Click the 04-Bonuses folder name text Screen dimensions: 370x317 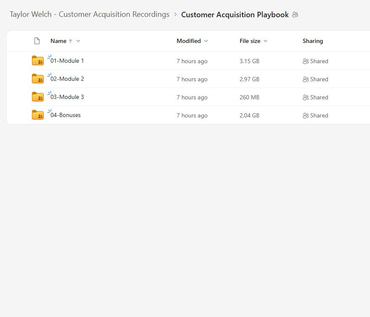click(66, 115)
